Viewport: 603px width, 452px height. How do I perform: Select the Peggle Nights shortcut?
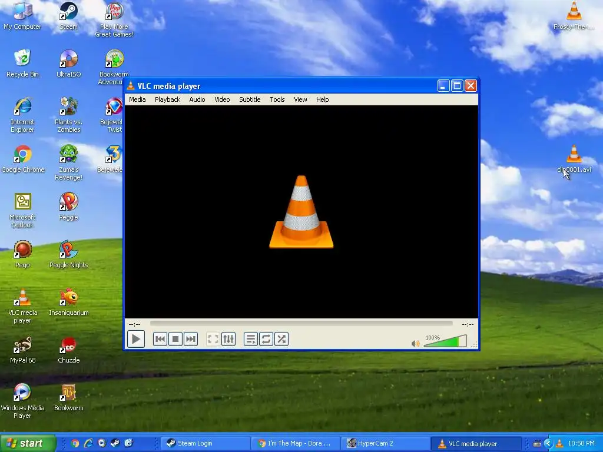coord(68,254)
